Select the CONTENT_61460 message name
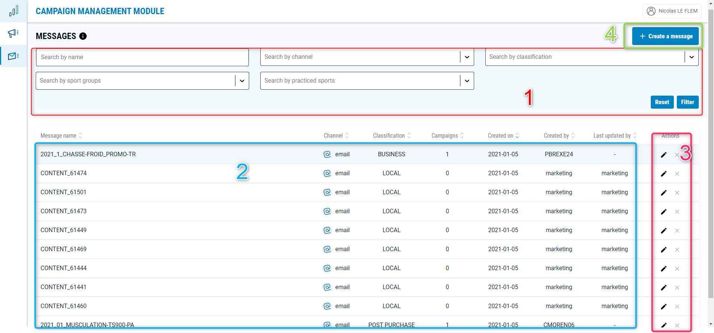Image resolution: width=714 pixels, height=333 pixels. click(64, 306)
